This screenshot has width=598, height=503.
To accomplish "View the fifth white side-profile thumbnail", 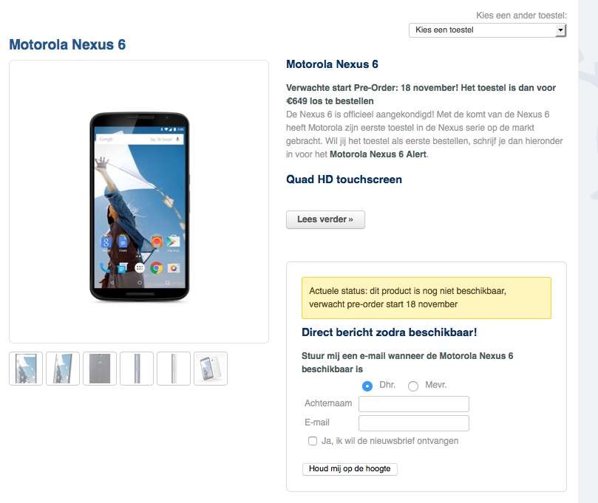I will point(174,369).
